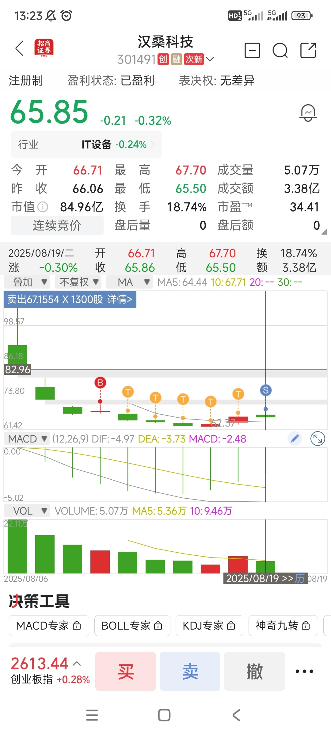Tap 盈利状态: 已盈利 label
The height and width of the screenshot is (736, 331).
click(x=111, y=81)
